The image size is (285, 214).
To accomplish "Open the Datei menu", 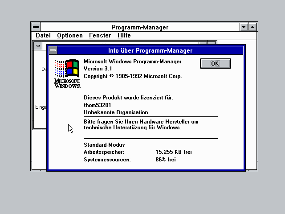I will pos(43,35).
